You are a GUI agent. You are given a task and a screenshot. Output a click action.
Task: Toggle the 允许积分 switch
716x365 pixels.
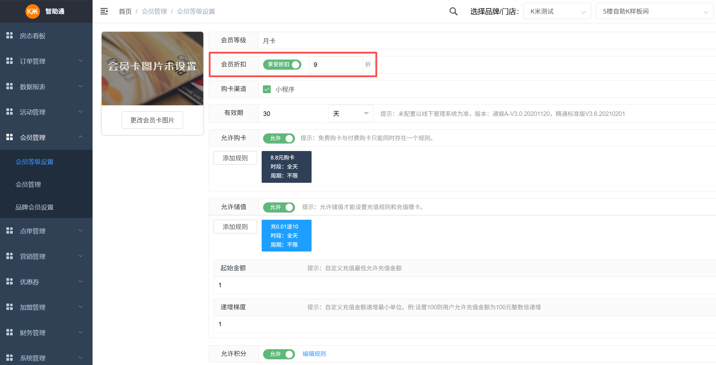coord(279,354)
